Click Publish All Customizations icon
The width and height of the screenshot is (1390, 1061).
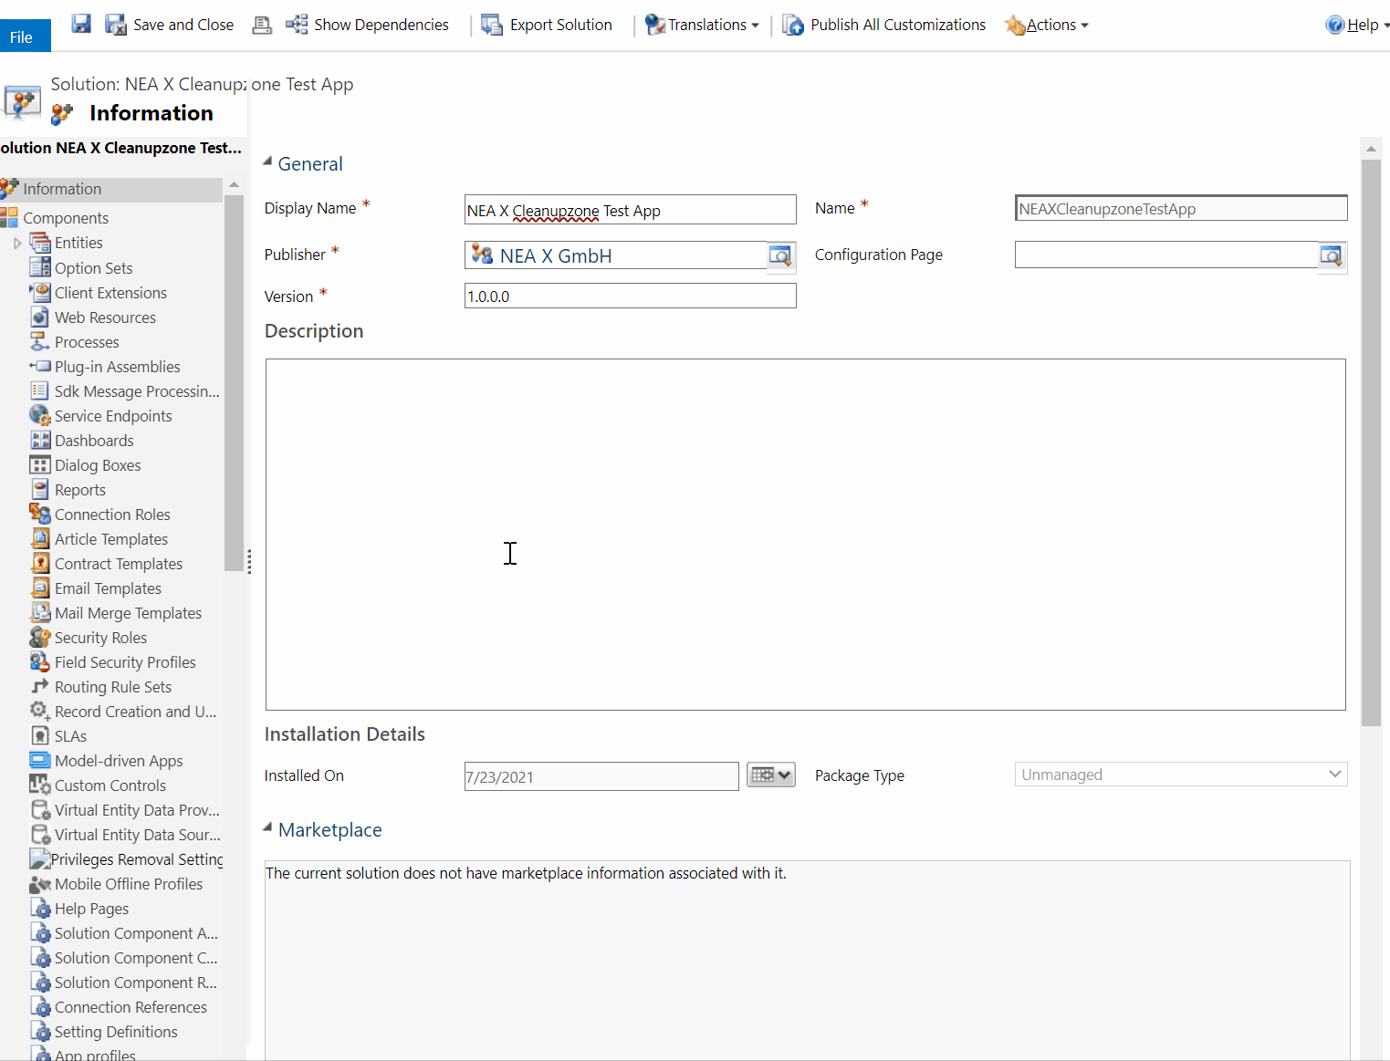coord(793,25)
